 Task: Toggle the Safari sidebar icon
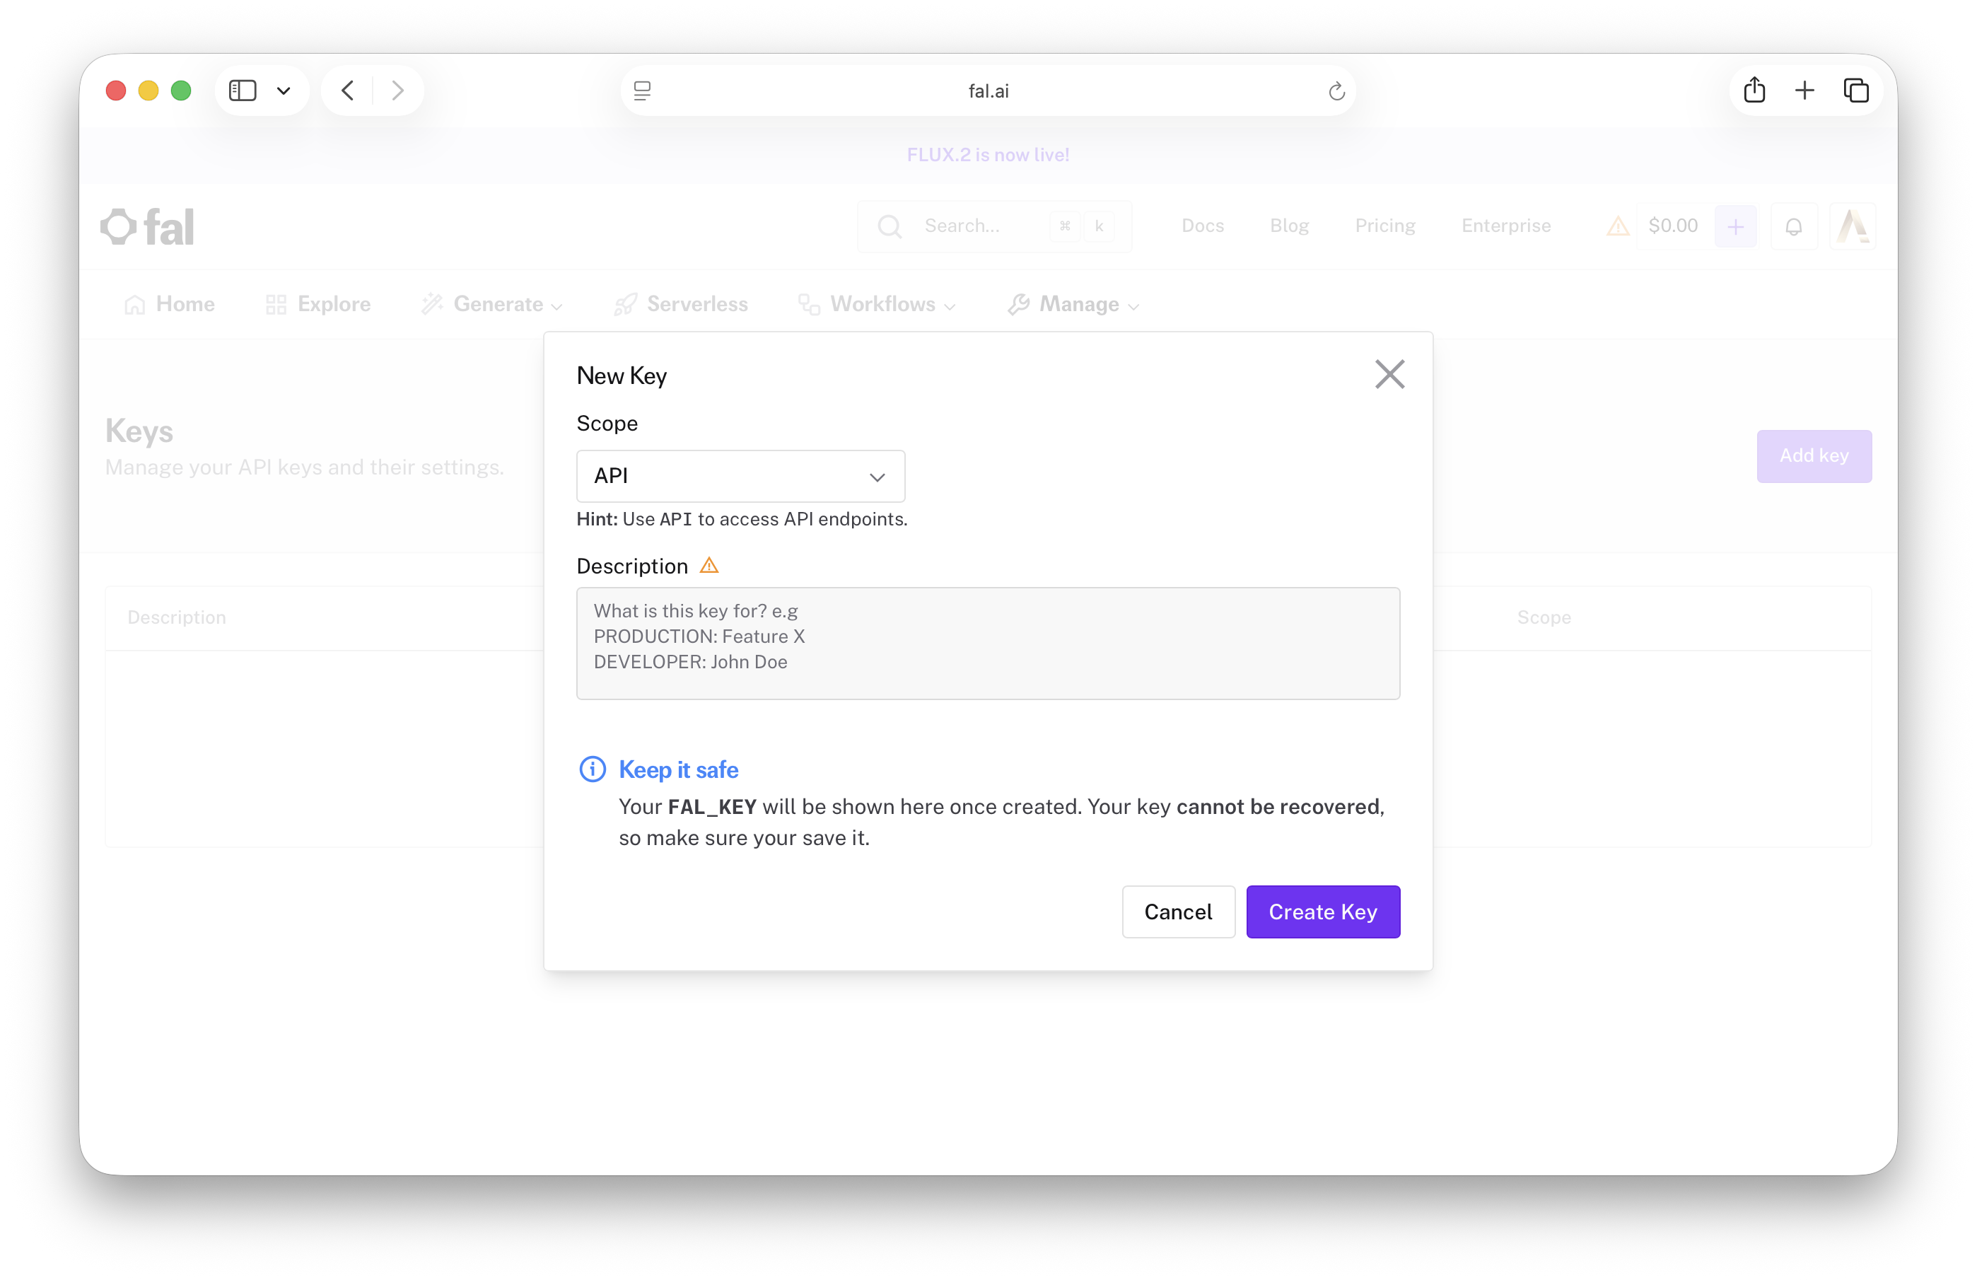(243, 91)
